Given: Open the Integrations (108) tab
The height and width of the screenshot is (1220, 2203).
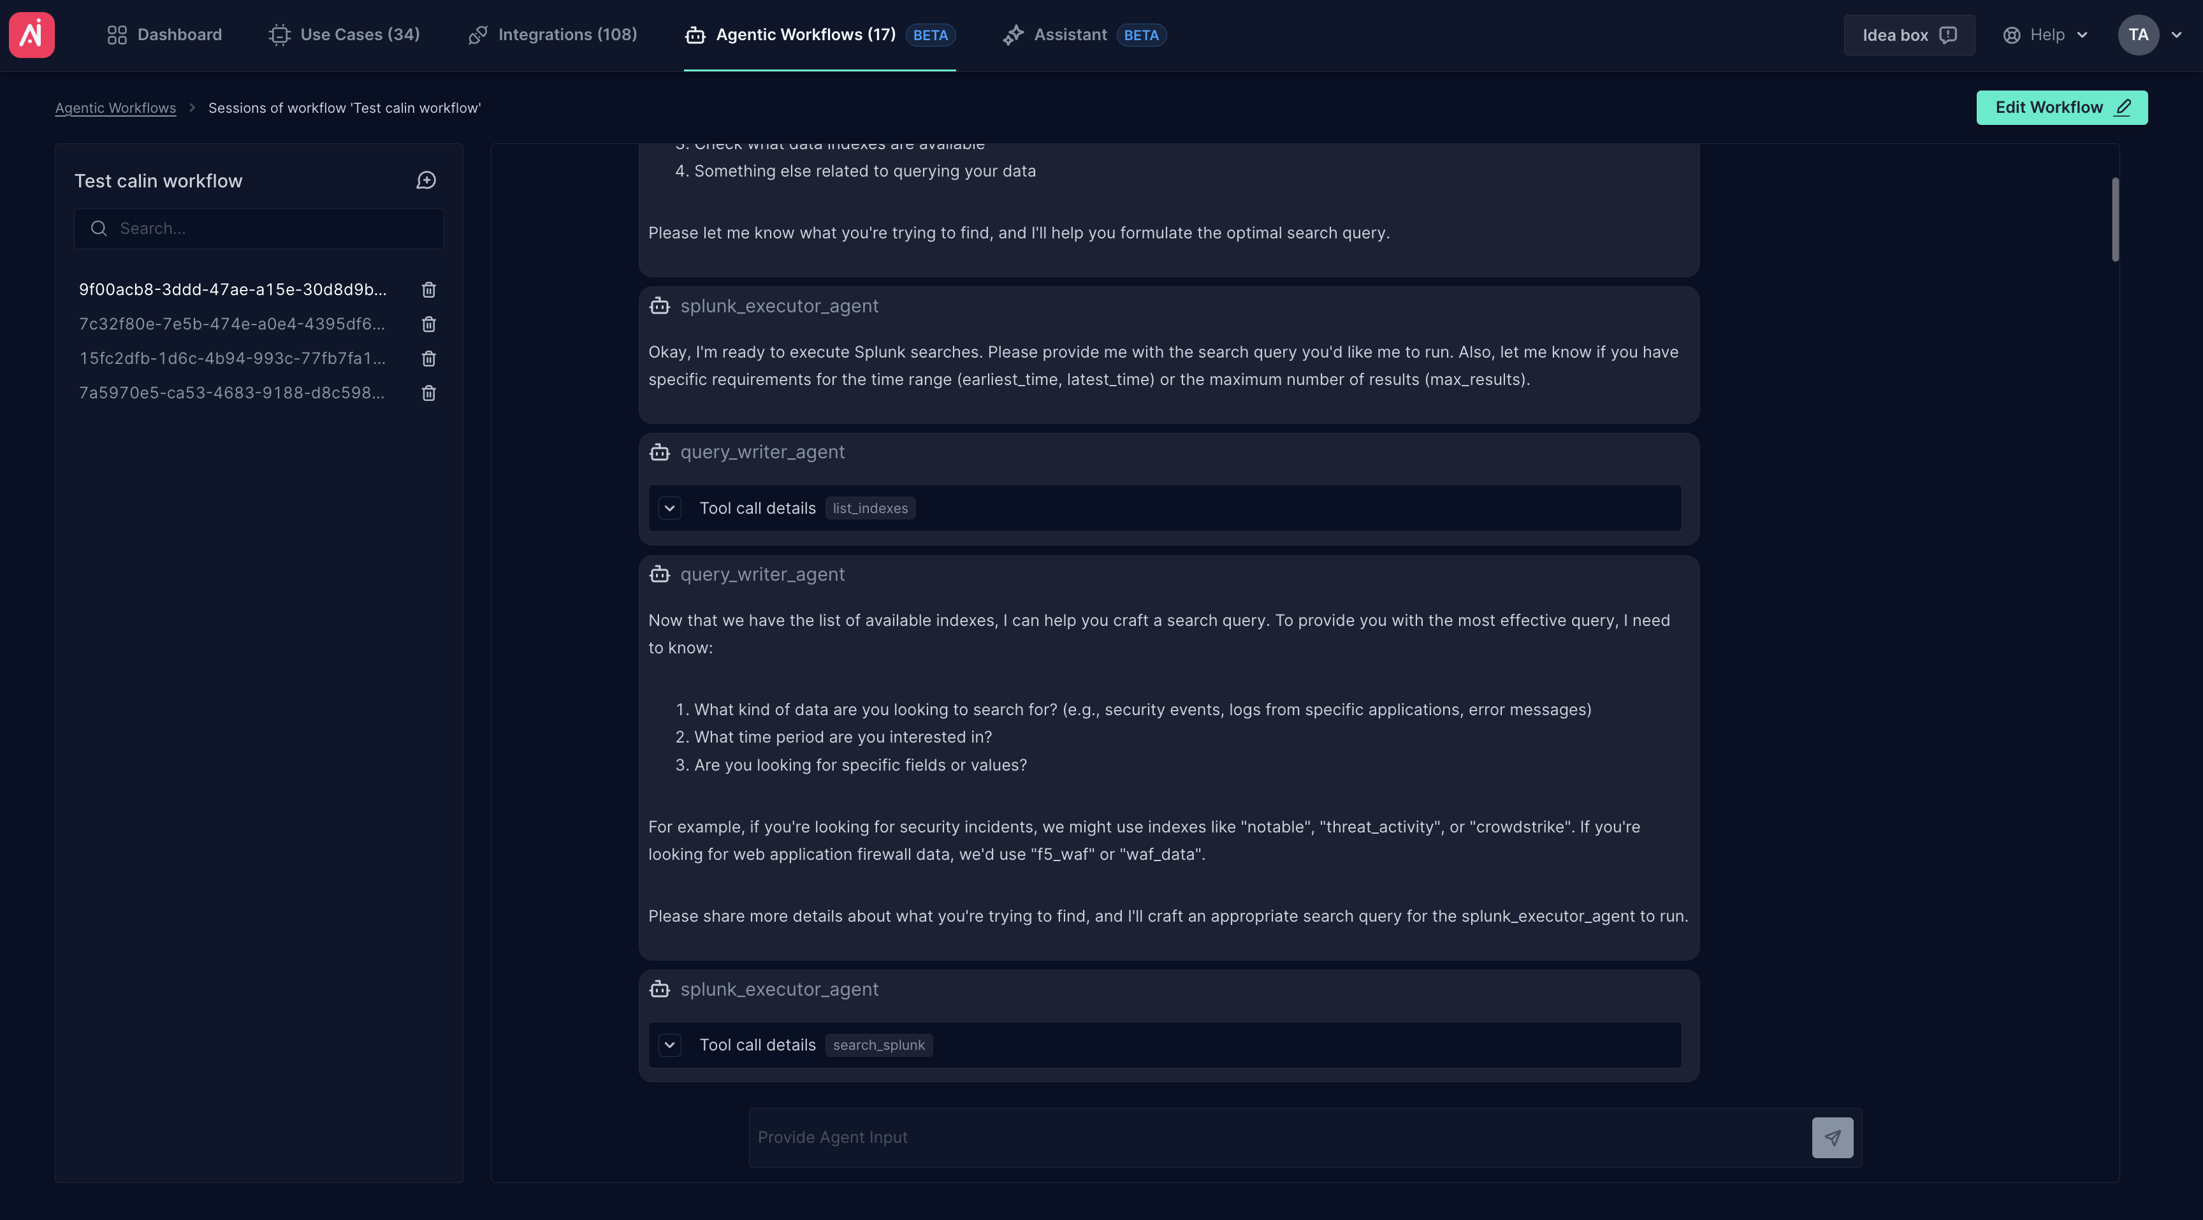Looking at the screenshot, I should tap(553, 35).
